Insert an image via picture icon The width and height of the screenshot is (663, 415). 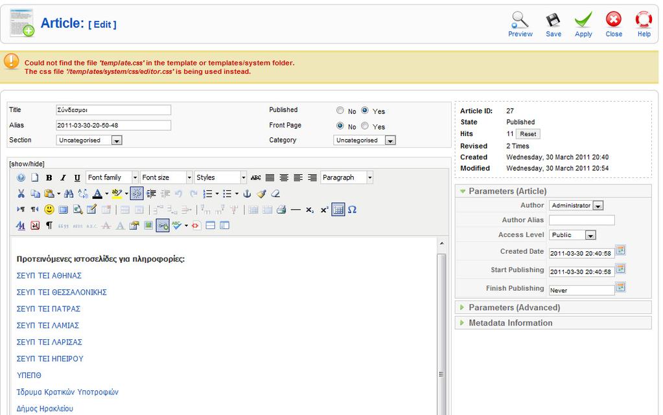[148, 226]
